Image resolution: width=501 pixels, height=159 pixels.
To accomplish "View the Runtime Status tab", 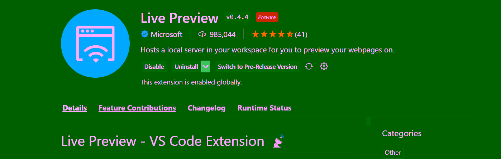I will pyautogui.click(x=264, y=108).
